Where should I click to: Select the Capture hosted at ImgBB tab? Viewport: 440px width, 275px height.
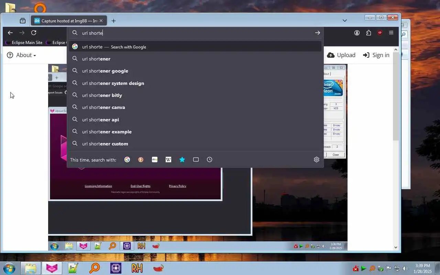coord(69,21)
